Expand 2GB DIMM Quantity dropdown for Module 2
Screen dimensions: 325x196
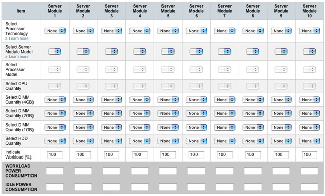click(83, 113)
